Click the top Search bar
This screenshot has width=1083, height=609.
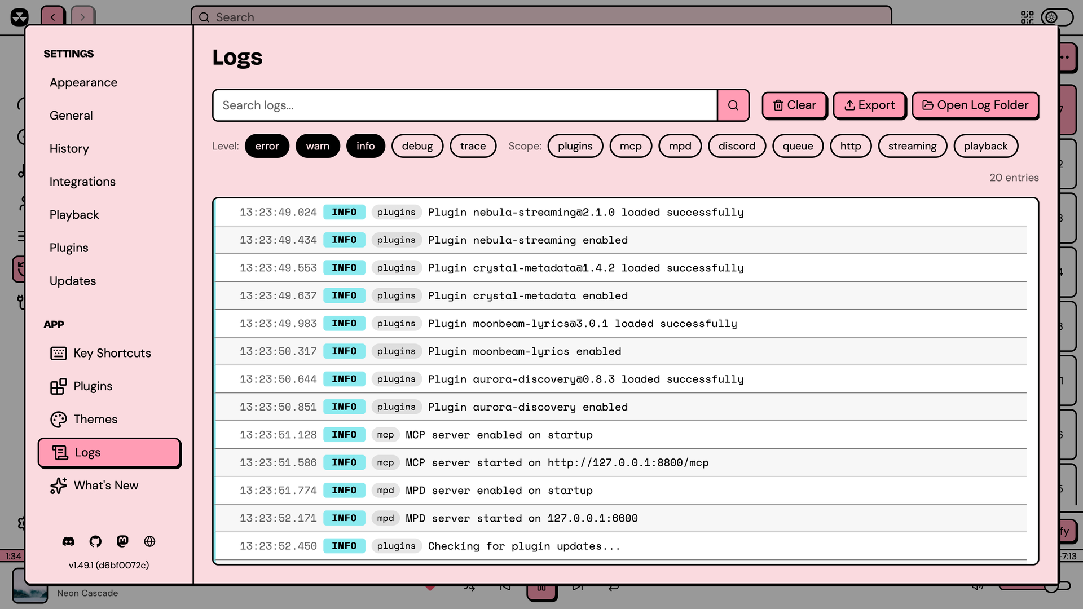[x=541, y=17]
